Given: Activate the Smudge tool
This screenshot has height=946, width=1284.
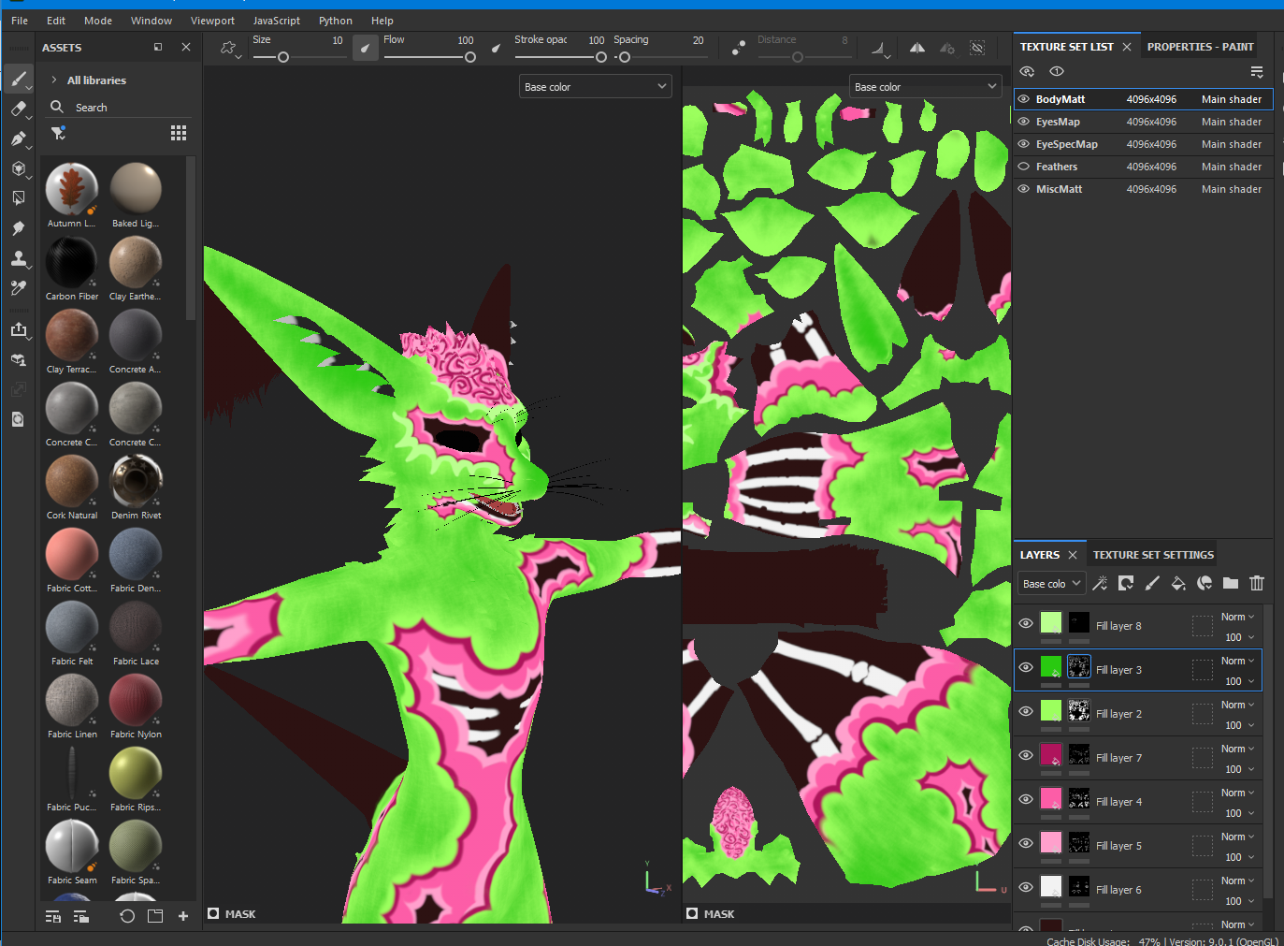Looking at the screenshot, I should [x=19, y=228].
